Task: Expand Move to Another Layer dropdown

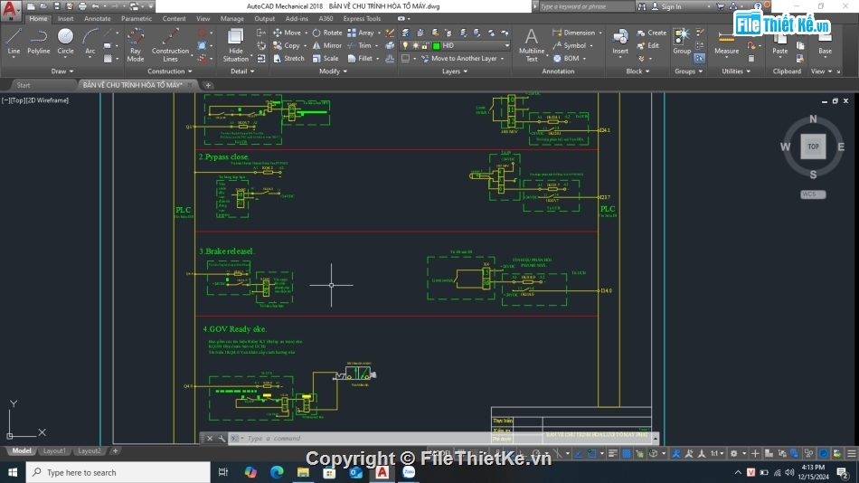Action: (x=502, y=58)
